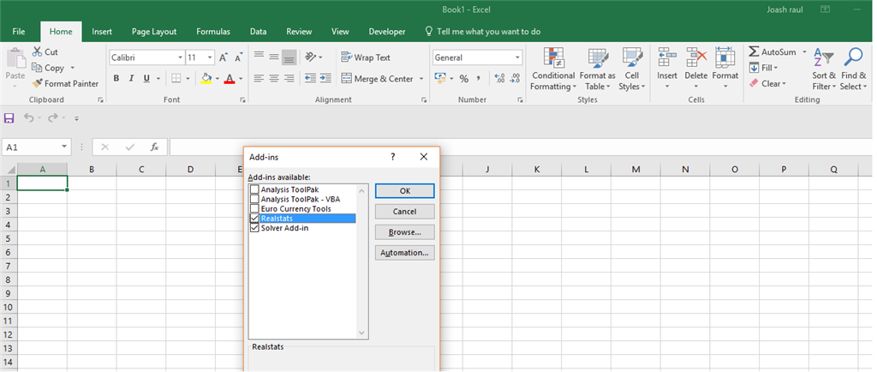
Task: Open the Developer tab
Action: pos(386,32)
